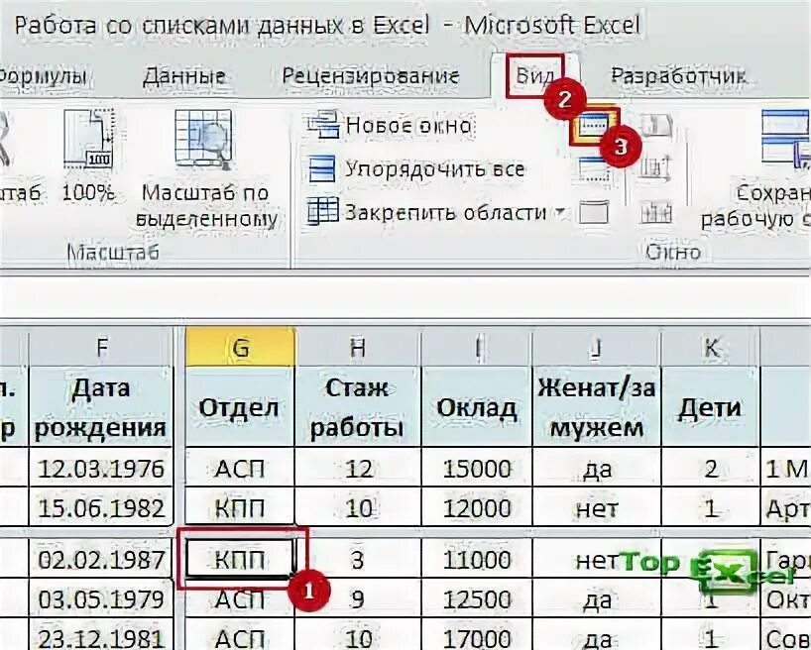Select Дети cell with value 2
Screen dimensions: 811x650
click(711, 468)
